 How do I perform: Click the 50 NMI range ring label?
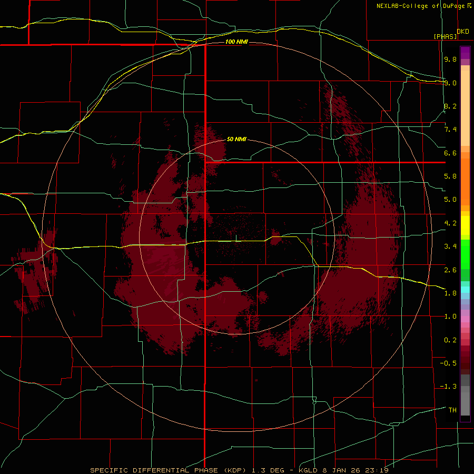tap(236, 139)
